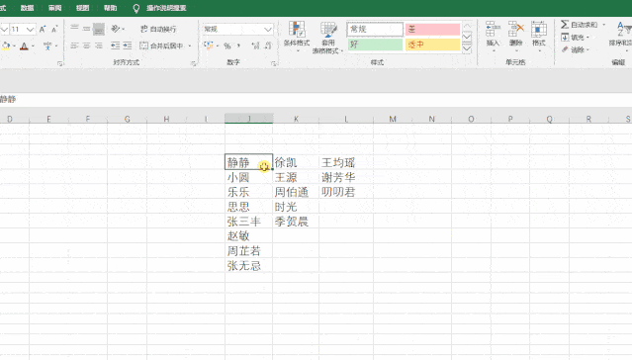Apply comma style format
632x360 pixels.
click(x=238, y=45)
